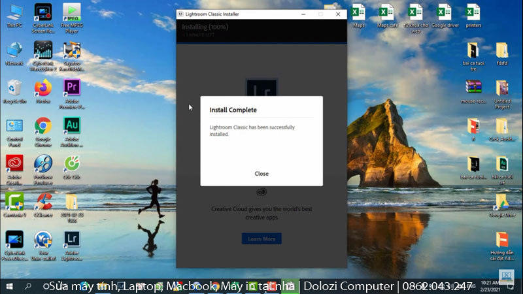
Task: Open Adobe Premiere Pro desktop icon
Action: 72,88
